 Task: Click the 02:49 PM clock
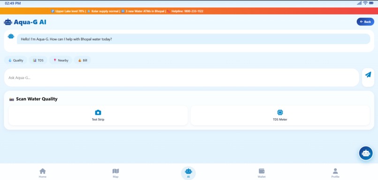13,3
